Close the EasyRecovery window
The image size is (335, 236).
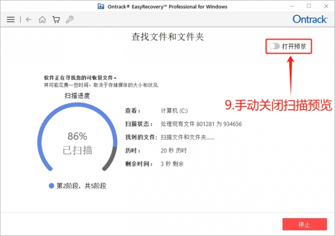[326, 6]
